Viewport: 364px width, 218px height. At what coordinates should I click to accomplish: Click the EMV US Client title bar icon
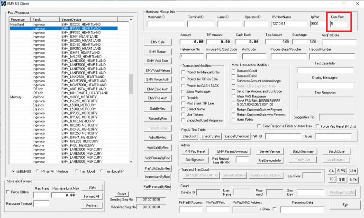click(3, 4)
